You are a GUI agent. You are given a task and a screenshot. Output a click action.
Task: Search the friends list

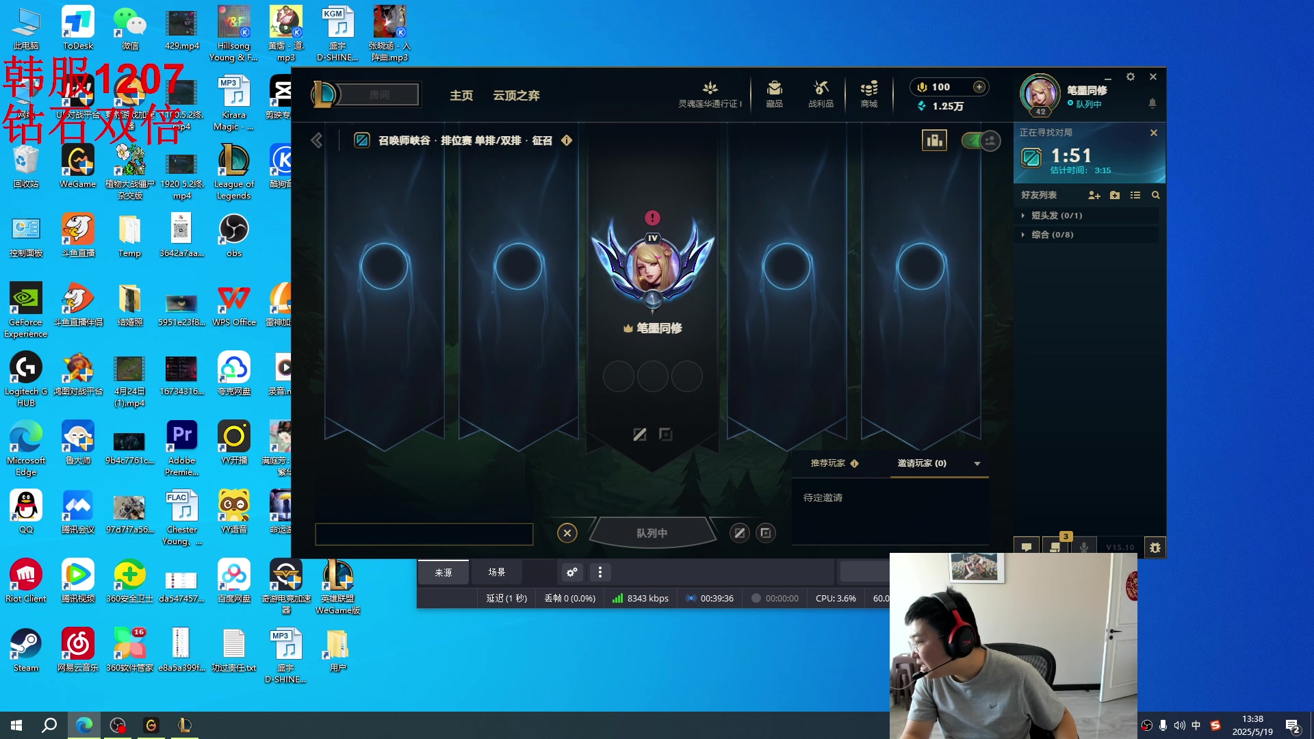click(1156, 196)
